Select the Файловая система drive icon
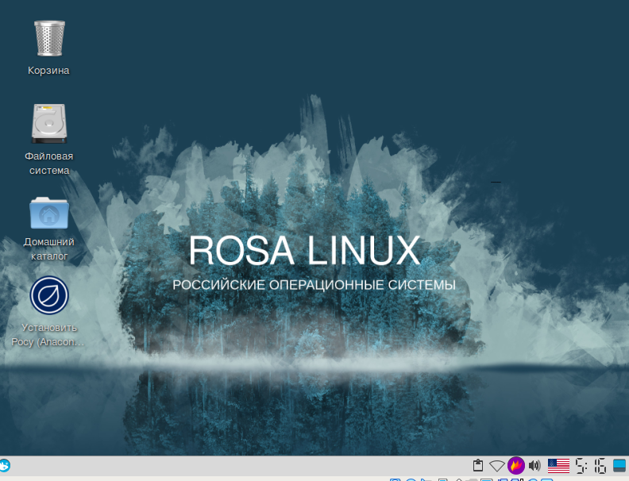The width and height of the screenshot is (629, 481). point(48,124)
